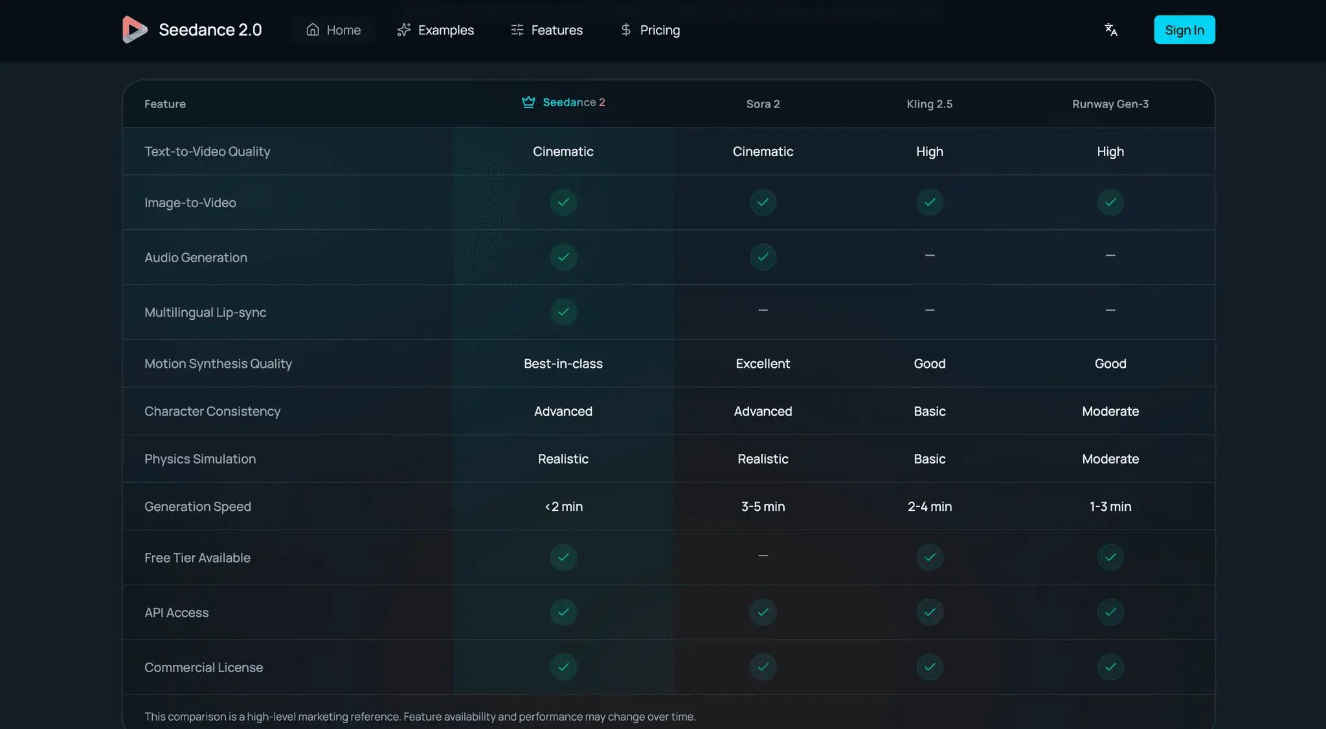Click the Text-to-Video Quality row label

tap(207, 151)
